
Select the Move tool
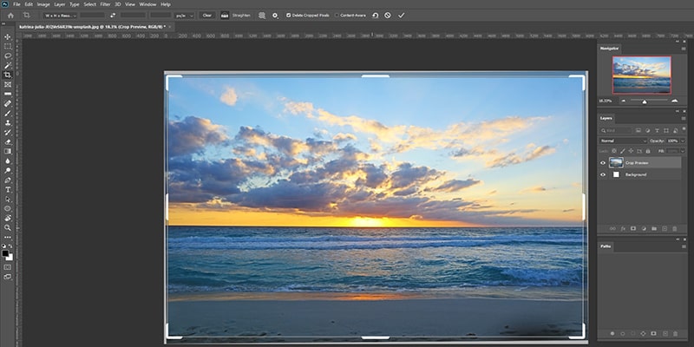pyautogui.click(x=8, y=36)
